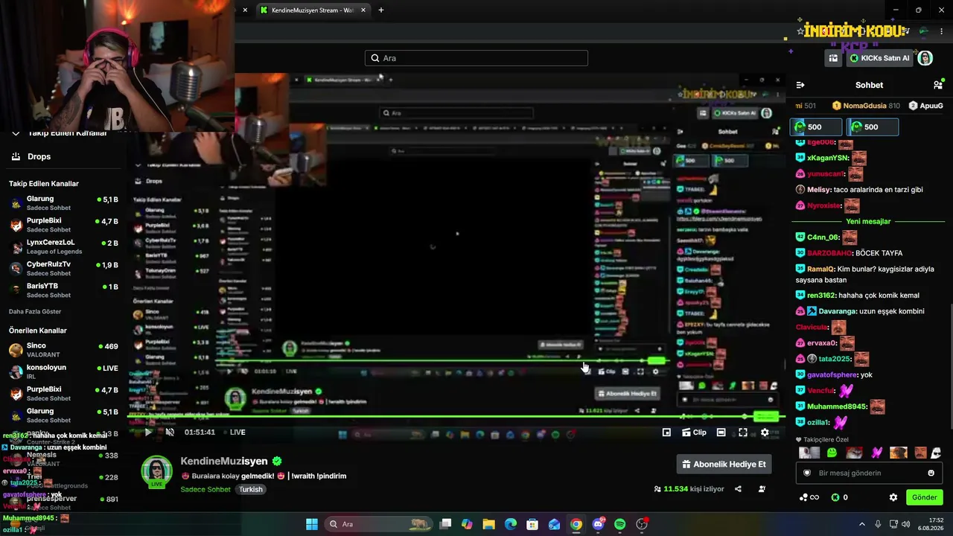
Task: Pick the ghost with sunglasses emote
Action: point(937,453)
